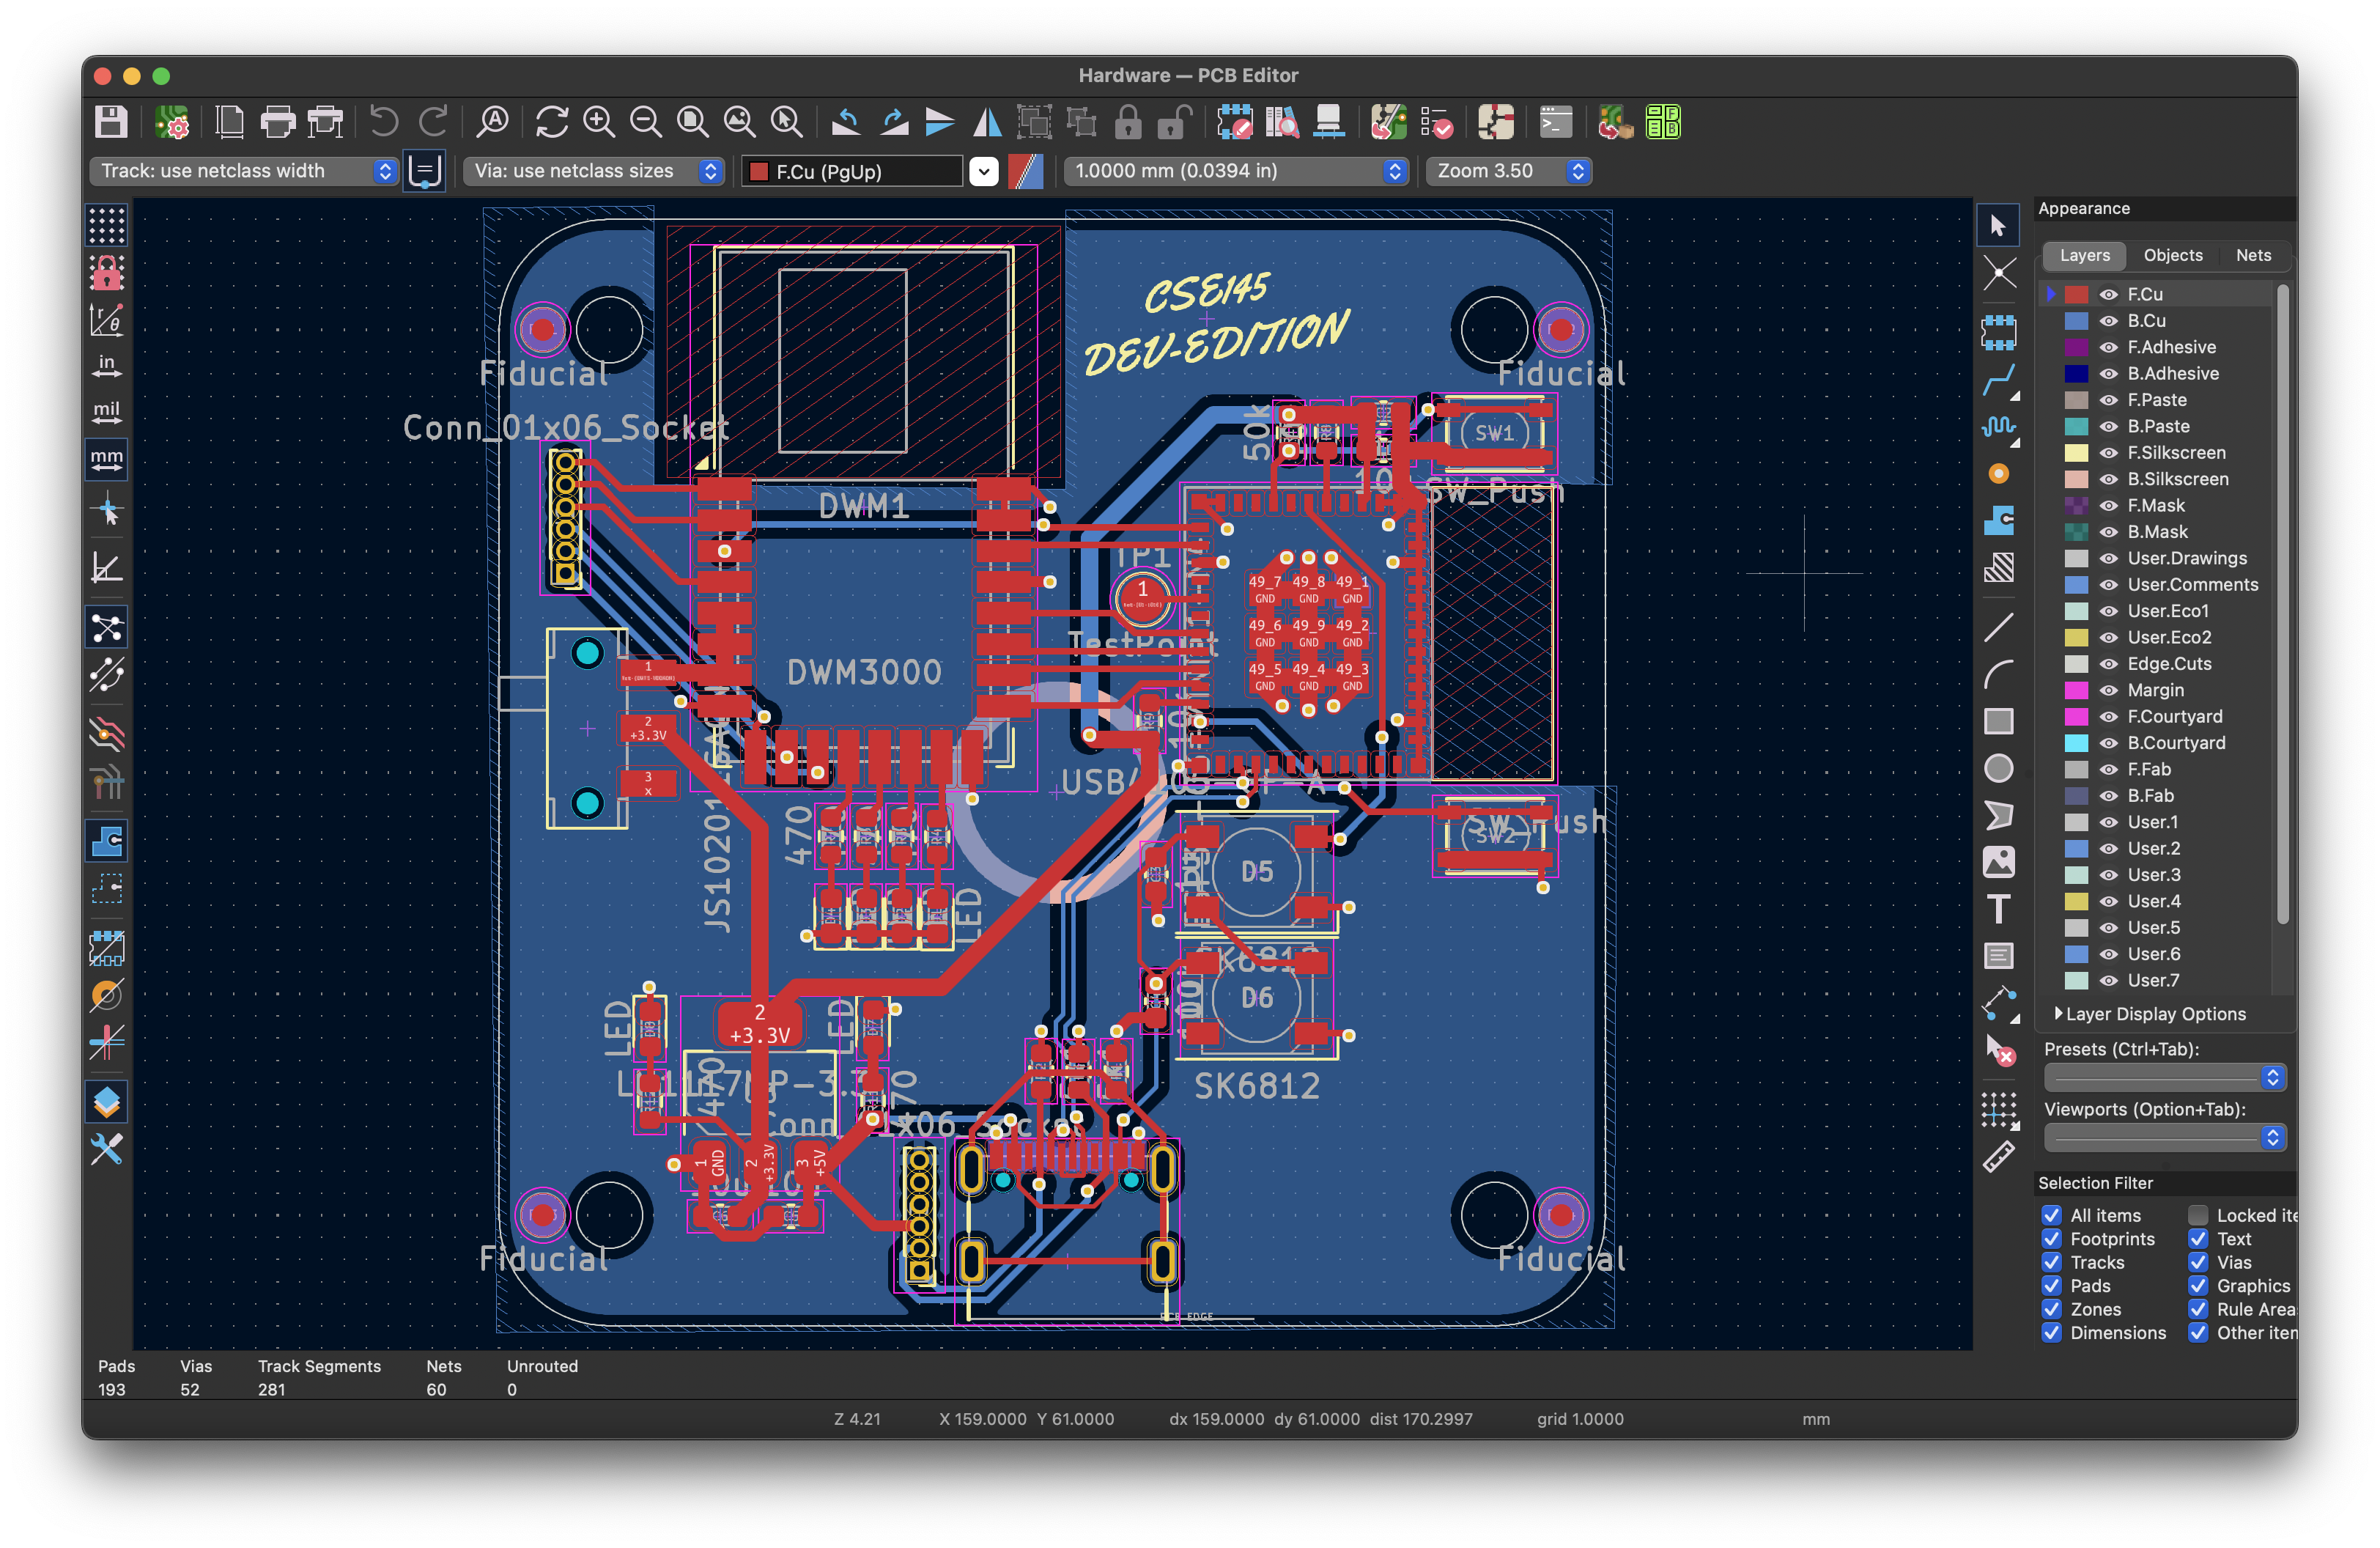2380x1548 pixels.
Task: Click the Lock padlock icon
Action: [x=1128, y=122]
